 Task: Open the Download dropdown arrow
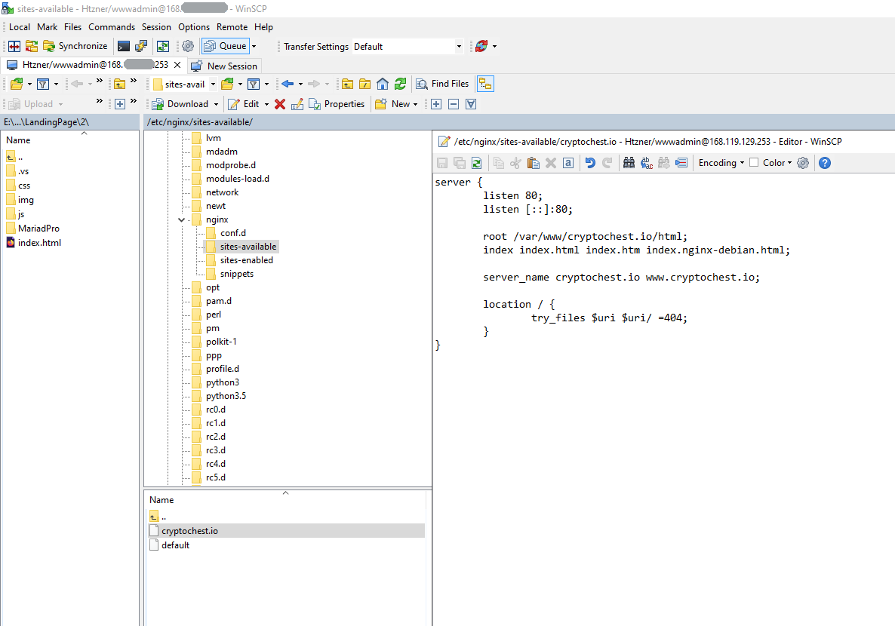(x=217, y=104)
